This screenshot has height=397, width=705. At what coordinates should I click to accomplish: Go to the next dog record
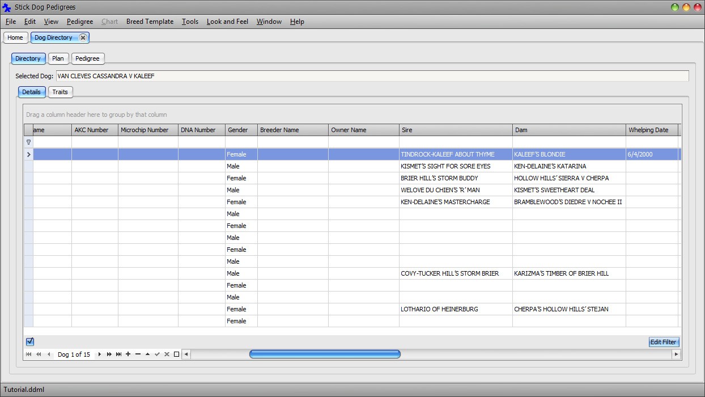100,354
